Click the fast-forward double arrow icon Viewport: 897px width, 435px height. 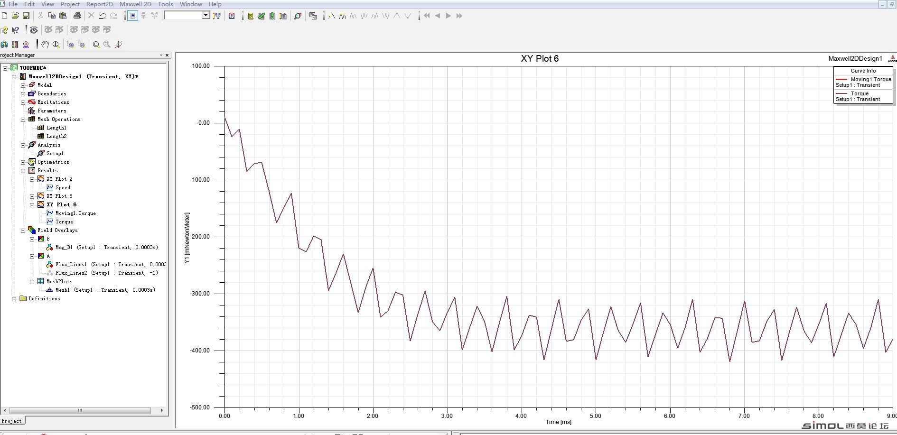459,16
